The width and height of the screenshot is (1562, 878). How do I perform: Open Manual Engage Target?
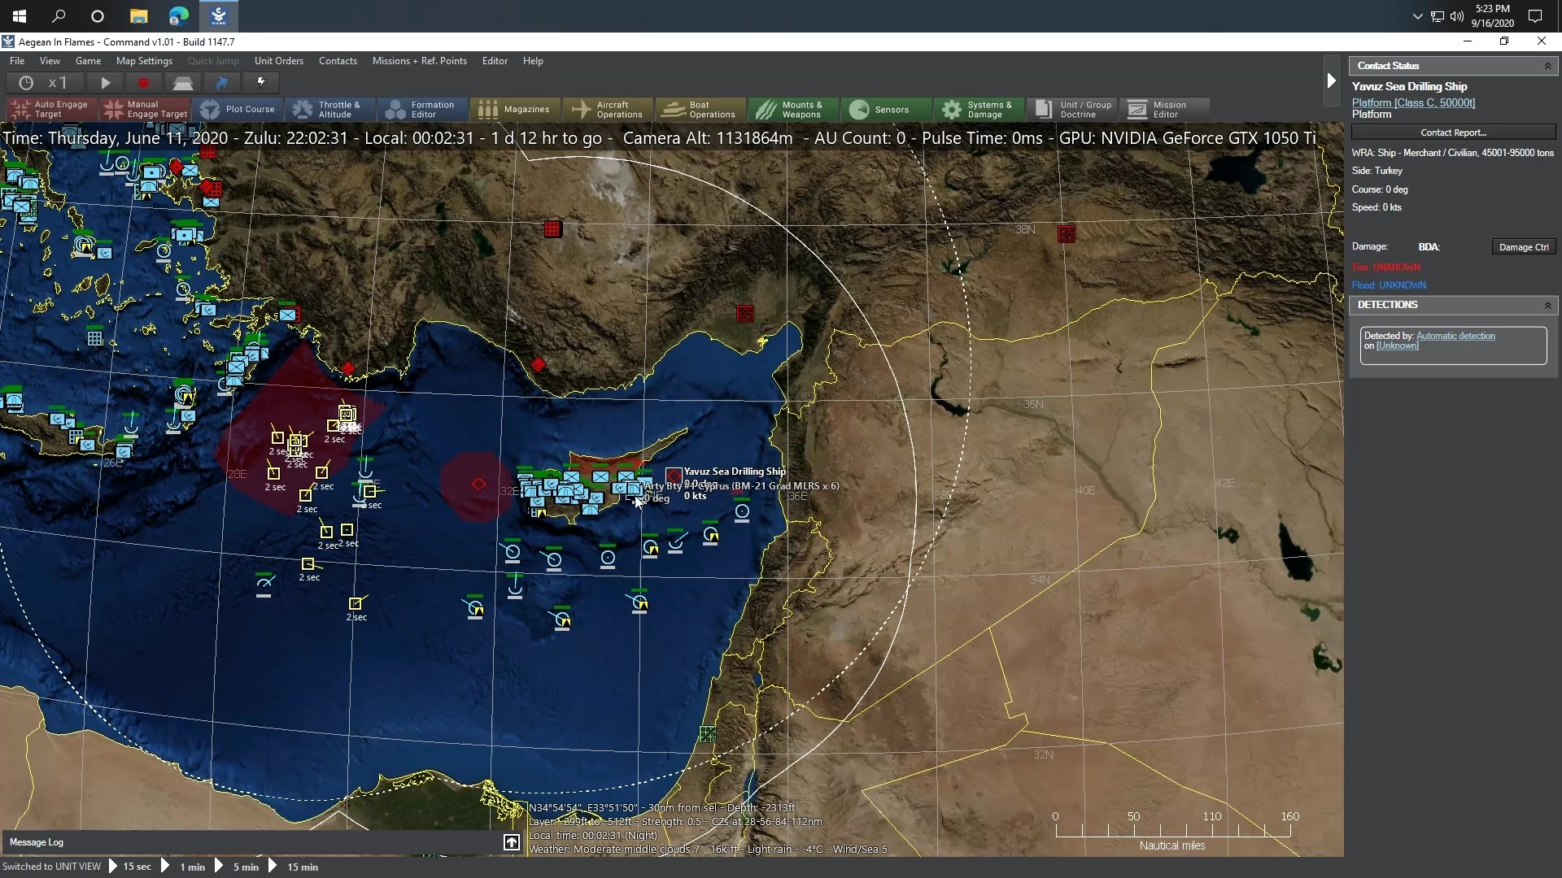point(146,109)
